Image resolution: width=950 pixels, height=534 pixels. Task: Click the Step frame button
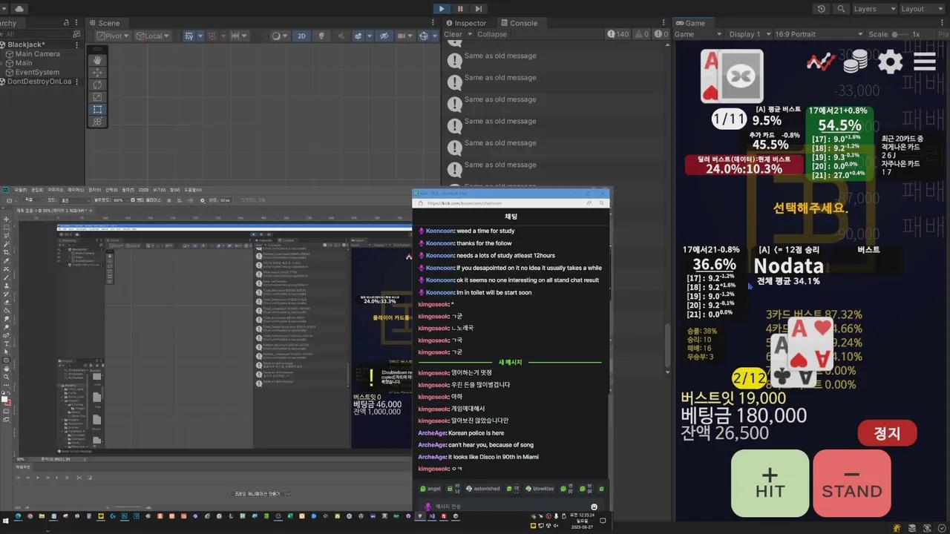479,9
